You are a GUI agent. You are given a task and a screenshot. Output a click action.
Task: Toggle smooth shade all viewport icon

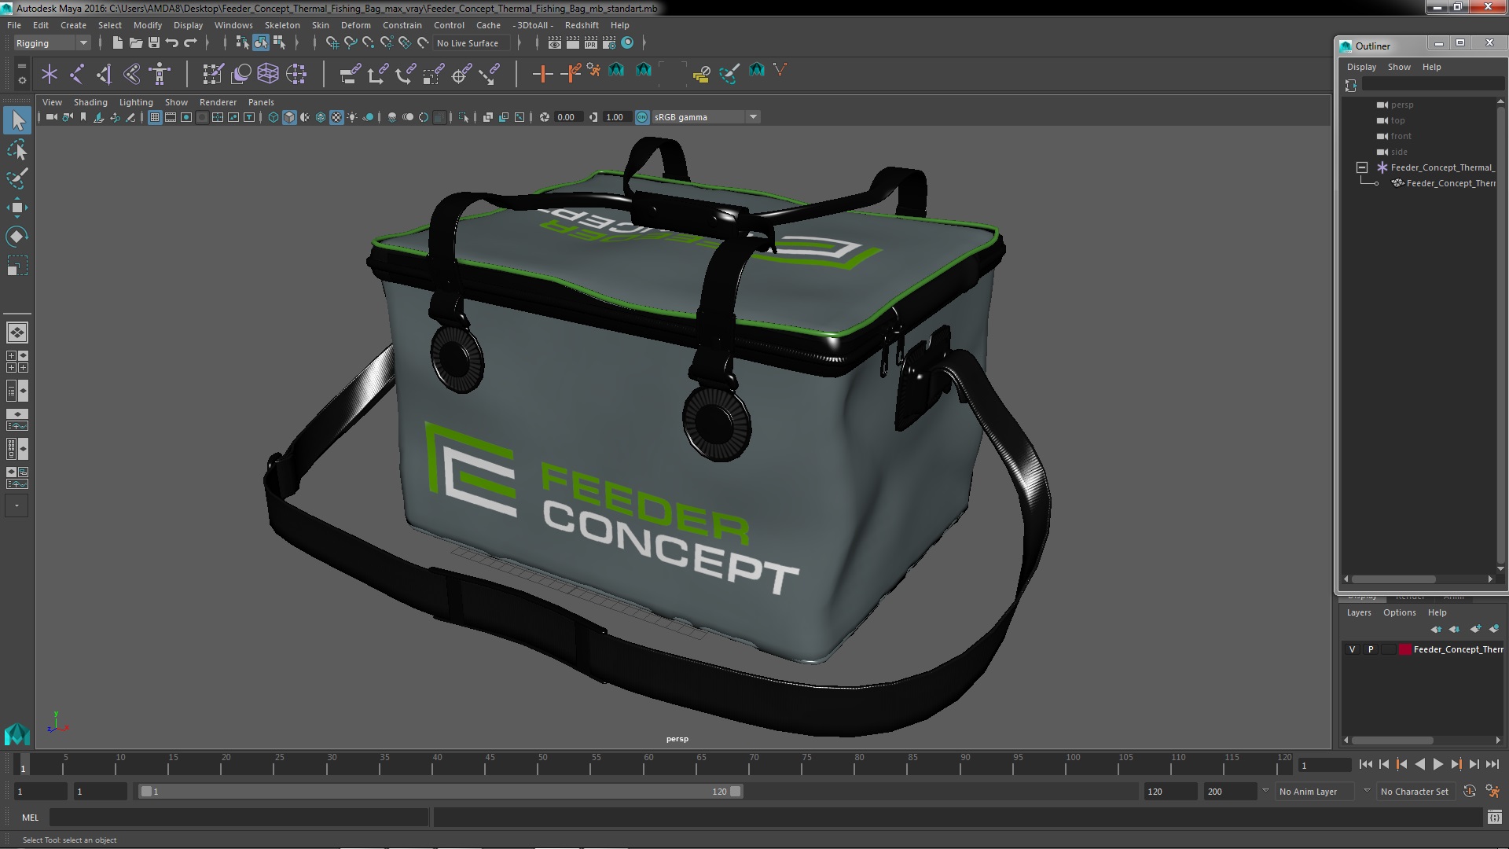point(289,117)
